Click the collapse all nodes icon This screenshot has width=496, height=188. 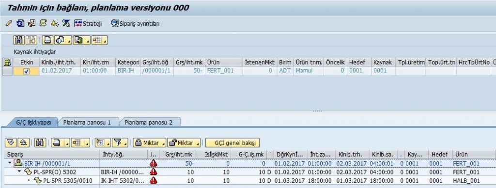point(23,143)
